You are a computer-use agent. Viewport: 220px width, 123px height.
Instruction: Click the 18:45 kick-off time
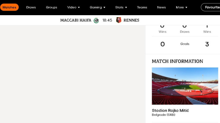point(107,20)
